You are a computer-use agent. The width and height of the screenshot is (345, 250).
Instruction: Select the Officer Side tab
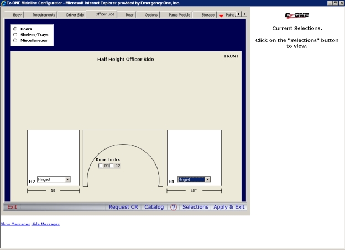tap(104, 14)
